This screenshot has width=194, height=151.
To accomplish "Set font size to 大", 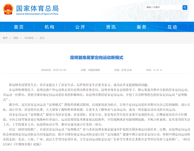I will point(154,70).
